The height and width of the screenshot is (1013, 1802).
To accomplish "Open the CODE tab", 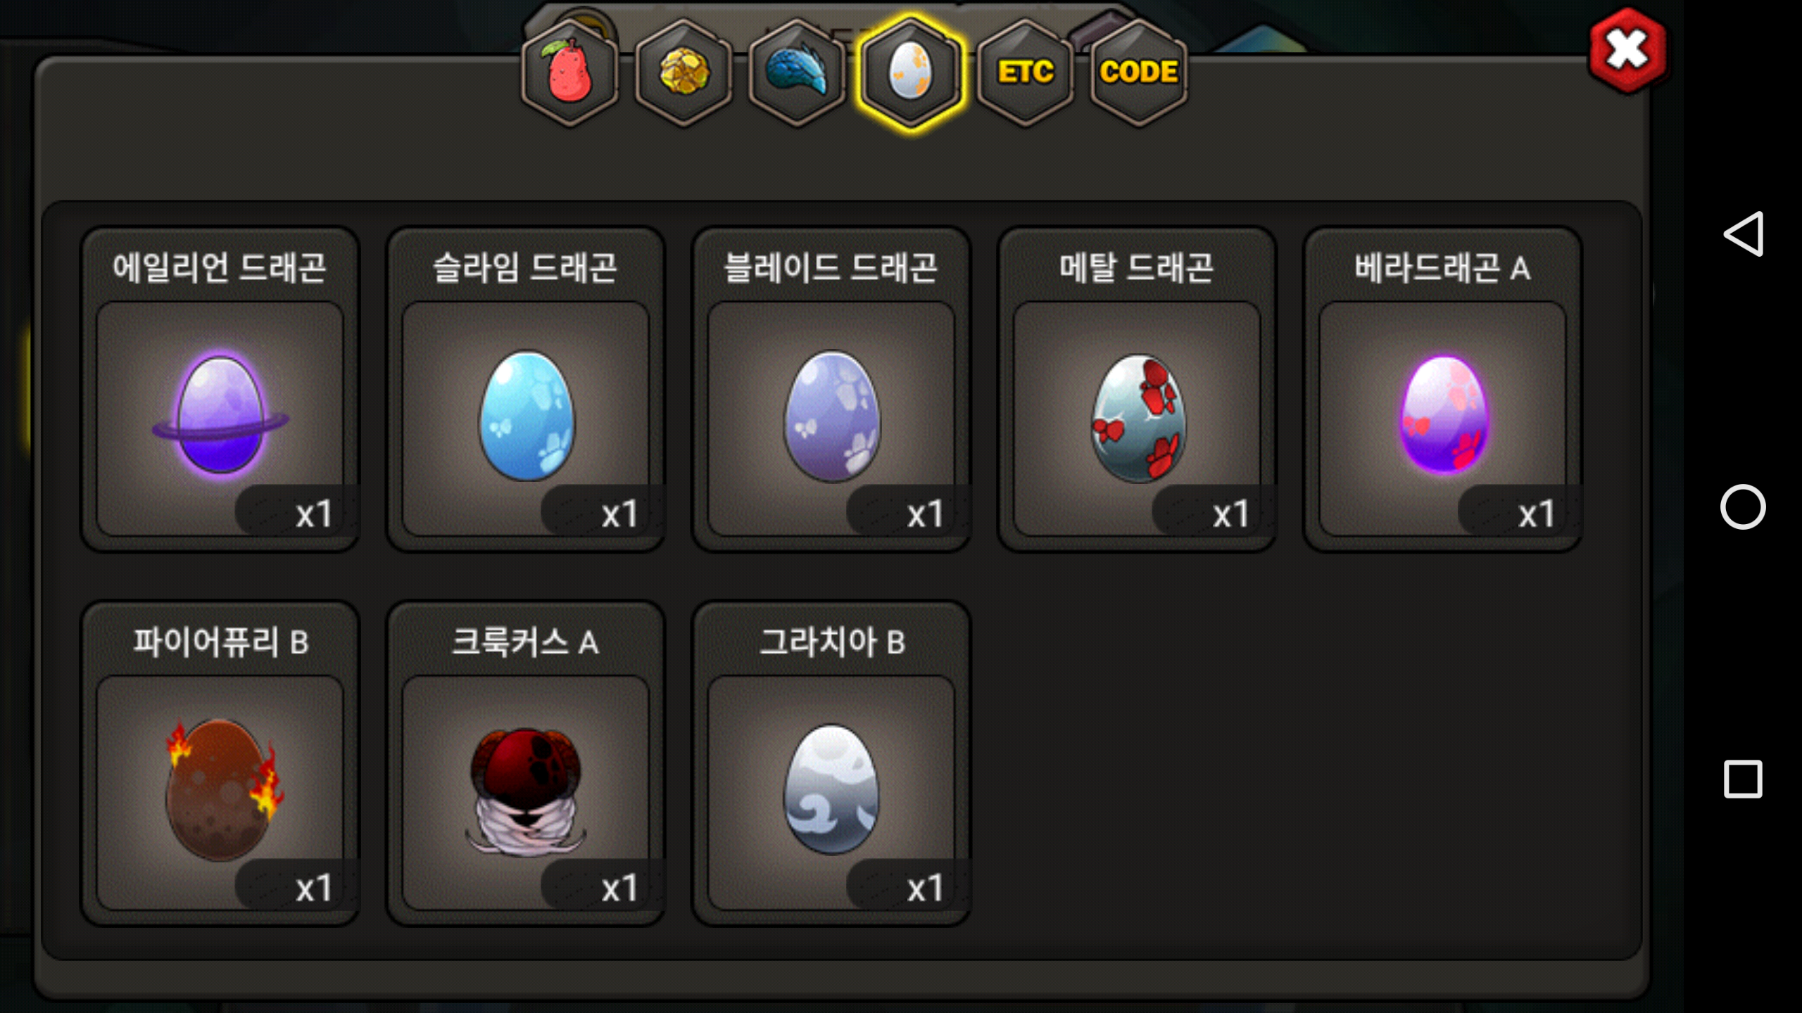I will [1138, 73].
